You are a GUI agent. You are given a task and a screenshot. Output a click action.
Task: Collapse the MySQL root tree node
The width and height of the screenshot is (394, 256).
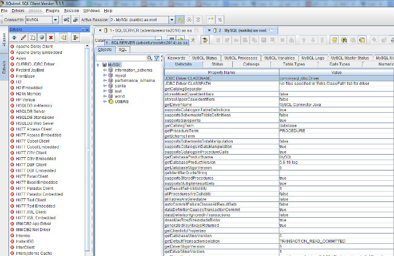pos(98,65)
